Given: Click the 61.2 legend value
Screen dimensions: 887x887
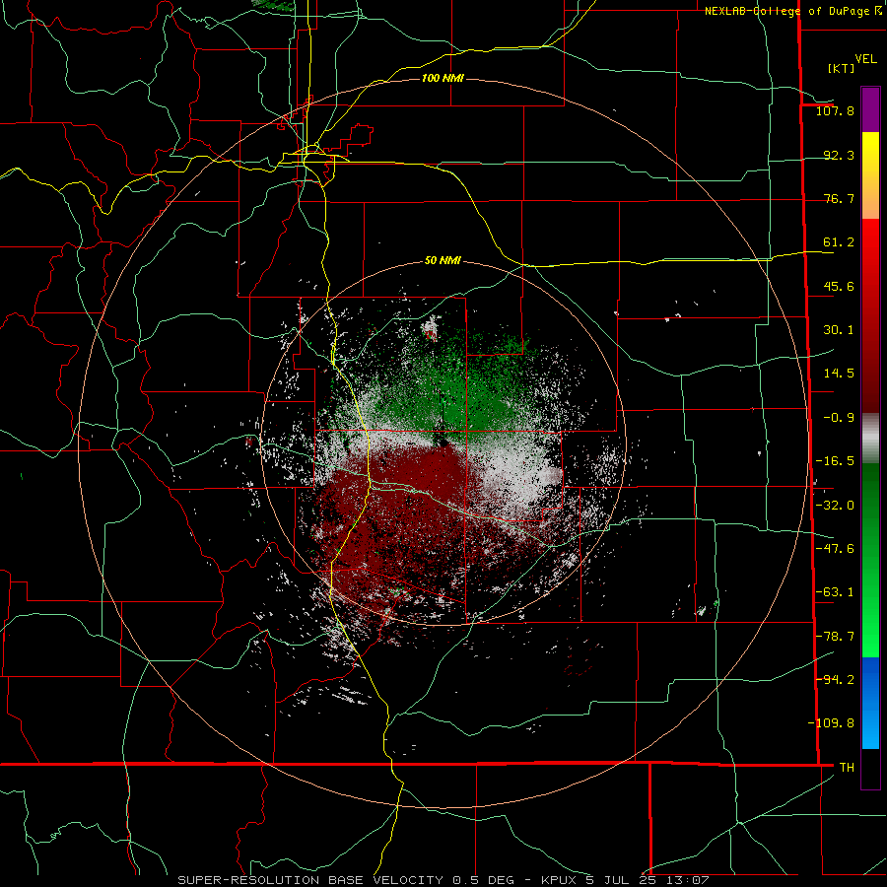Looking at the screenshot, I should tap(839, 242).
